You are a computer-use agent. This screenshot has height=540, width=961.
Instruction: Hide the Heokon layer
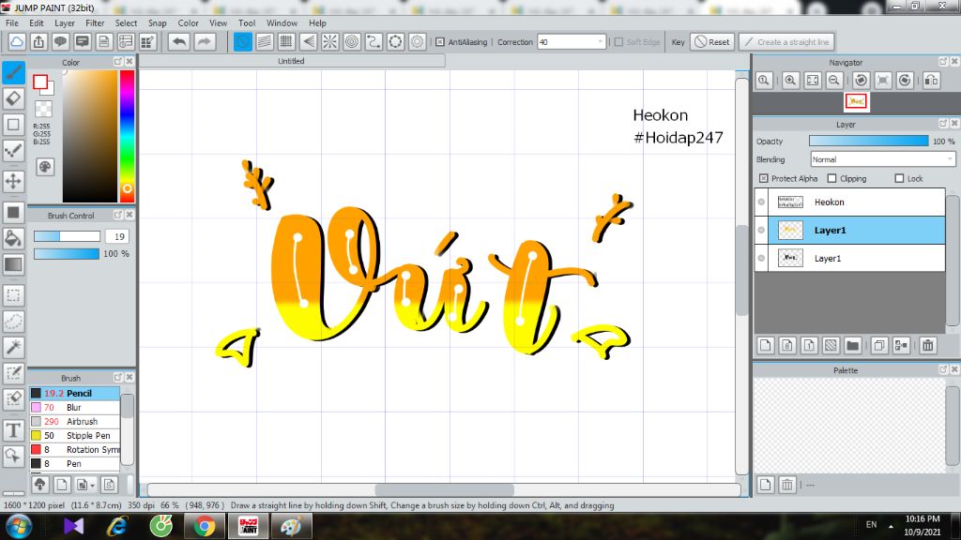(761, 202)
